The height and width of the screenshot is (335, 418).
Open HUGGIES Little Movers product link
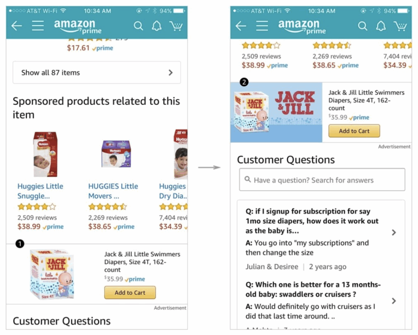113,191
